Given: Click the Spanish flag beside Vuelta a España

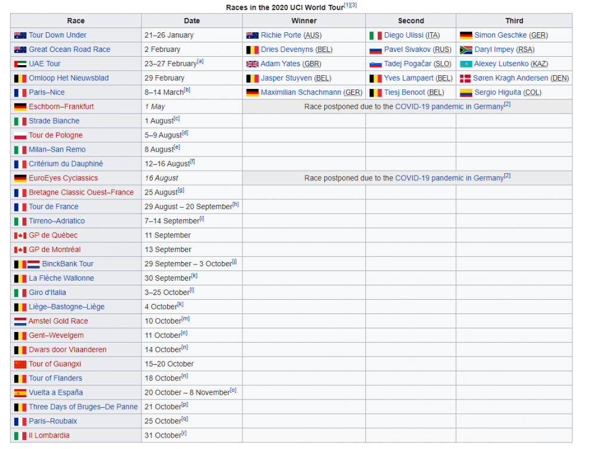Looking at the screenshot, I should [20, 393].
